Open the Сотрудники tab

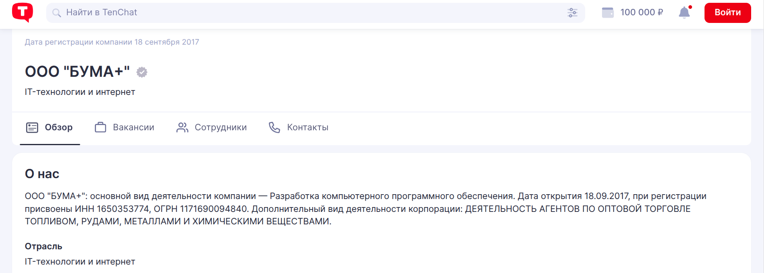212,127
